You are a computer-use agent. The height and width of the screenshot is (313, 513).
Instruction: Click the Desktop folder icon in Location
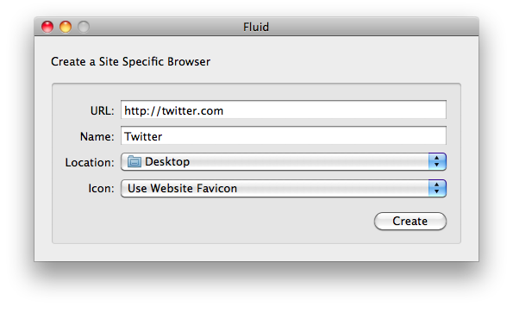click(x=135, y=161)
